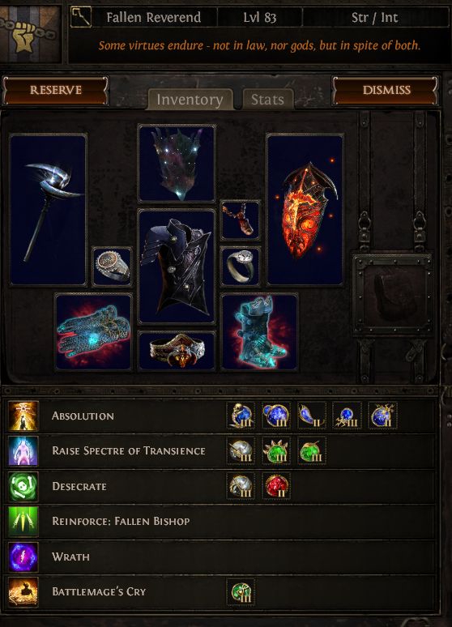This screenshot has height=627, width=452.
Task: Click the Raise Spectre of Transience icon
Action: [x=23, y=451]
